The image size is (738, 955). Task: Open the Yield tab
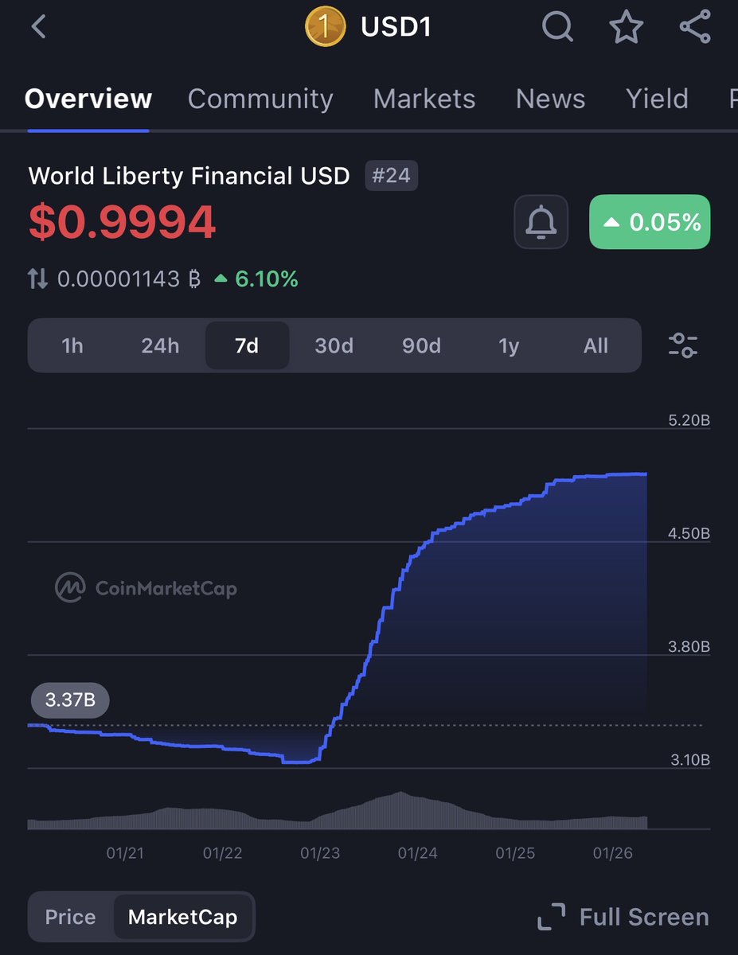tap(657, 99)
